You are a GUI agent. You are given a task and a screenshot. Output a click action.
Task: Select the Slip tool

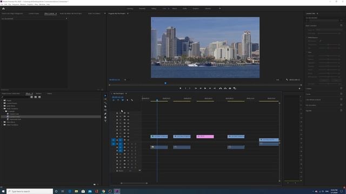click(x=105, y=110)
